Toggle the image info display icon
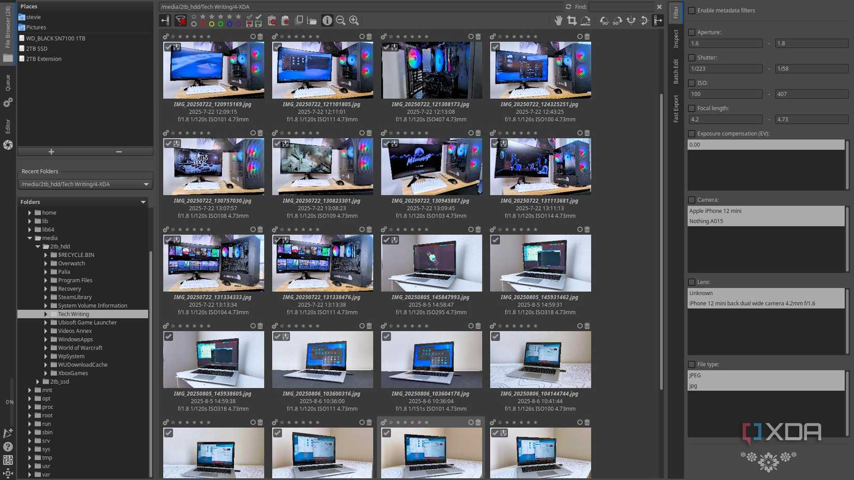Viewport: 854px width, 480px height. point(327,21)
